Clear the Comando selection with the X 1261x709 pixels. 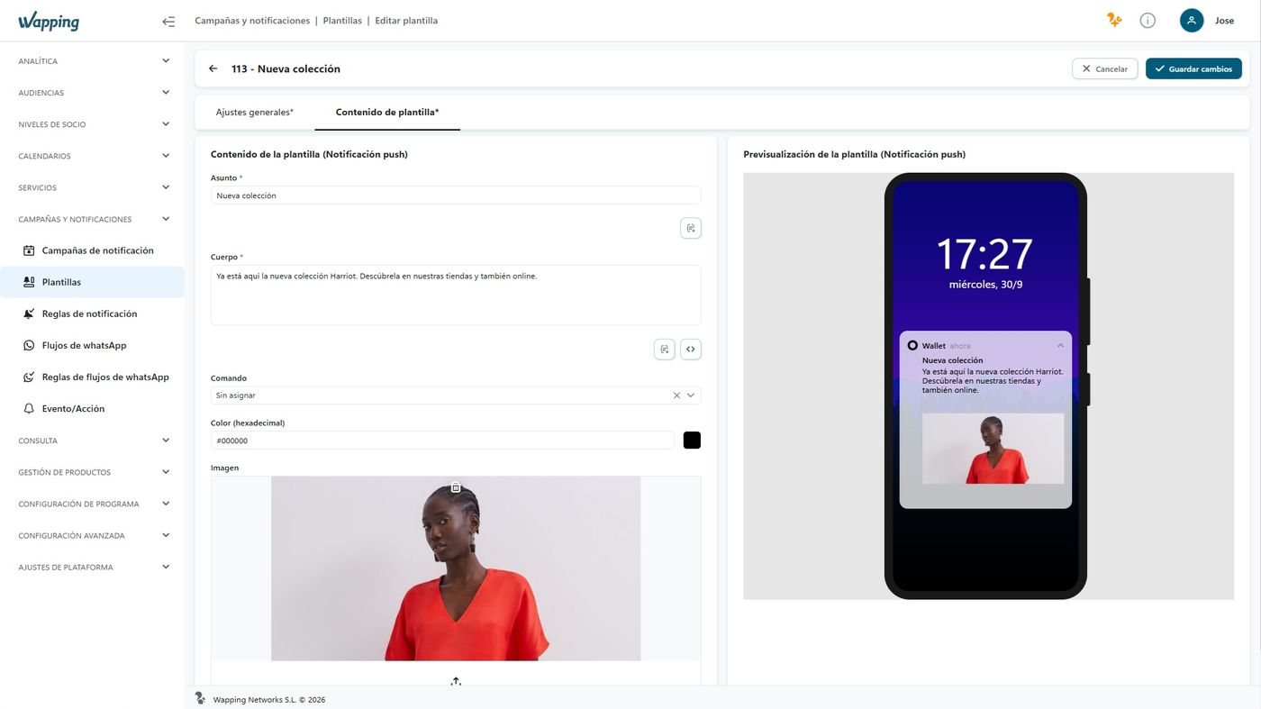pyautogui.click(x=676, y=395)
